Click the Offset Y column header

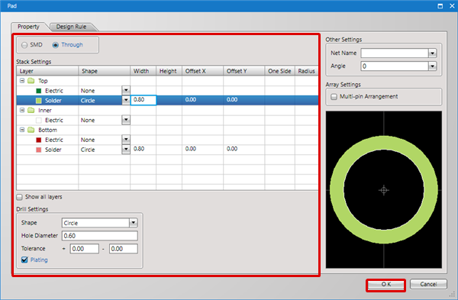click(x=244, y=71)
